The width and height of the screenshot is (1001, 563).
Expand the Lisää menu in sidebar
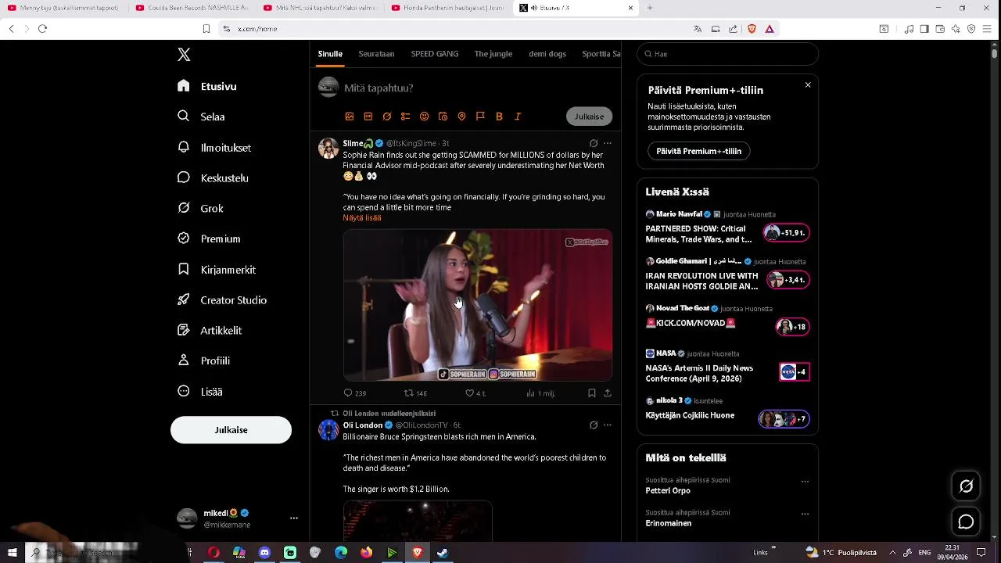tap(200, 392)
